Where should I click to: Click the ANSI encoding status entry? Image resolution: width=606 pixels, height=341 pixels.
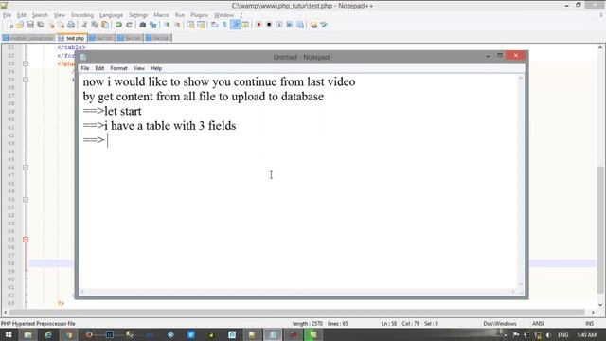538,324
